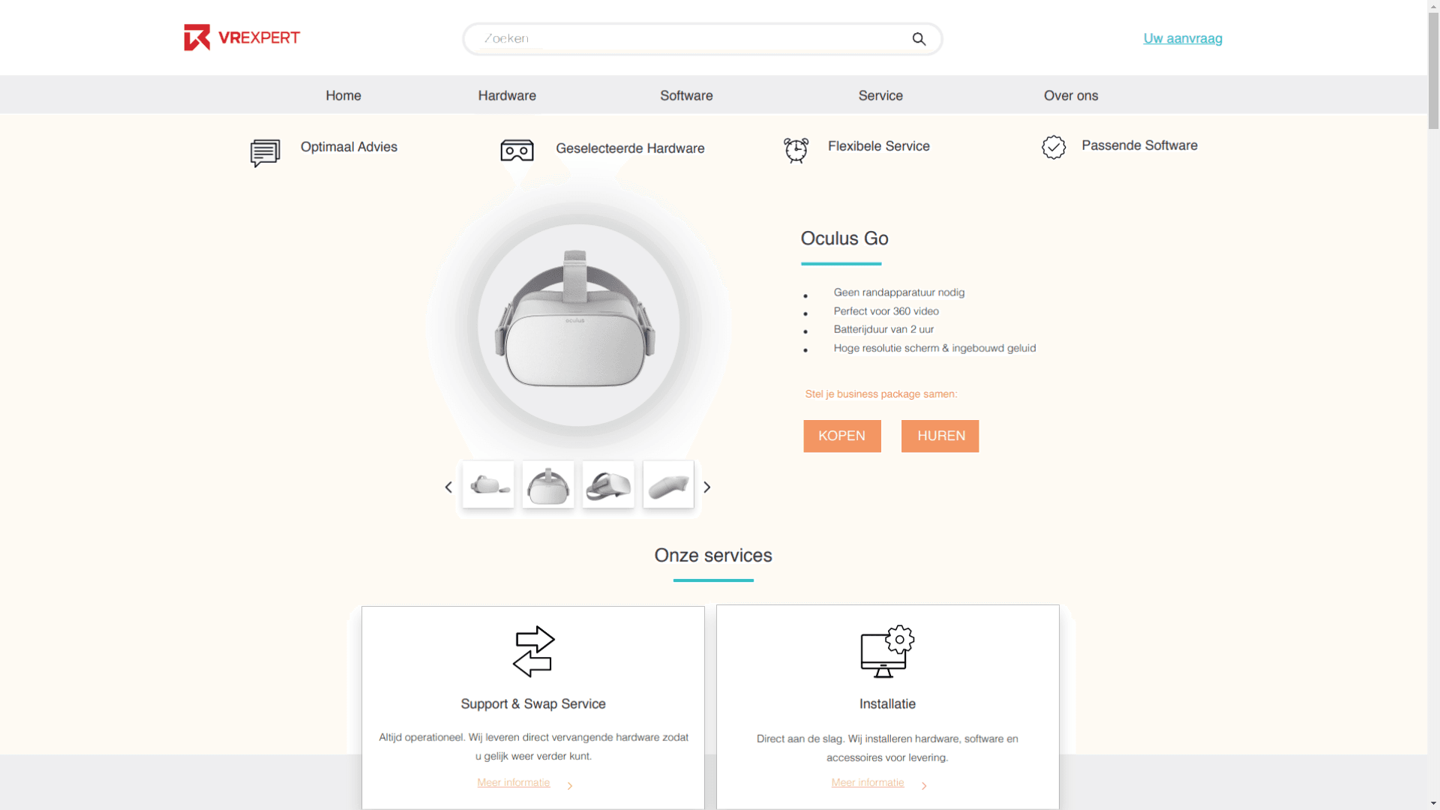The width and height of the screenshot is (1440, 810).
Task: Click the previous image carousel arrow
Action: (x=449, y=485)
